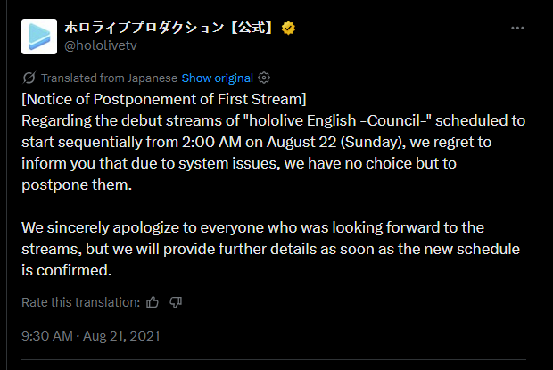
Task: Open the three-dot More options menu
Action: click(x=517, y=29)
